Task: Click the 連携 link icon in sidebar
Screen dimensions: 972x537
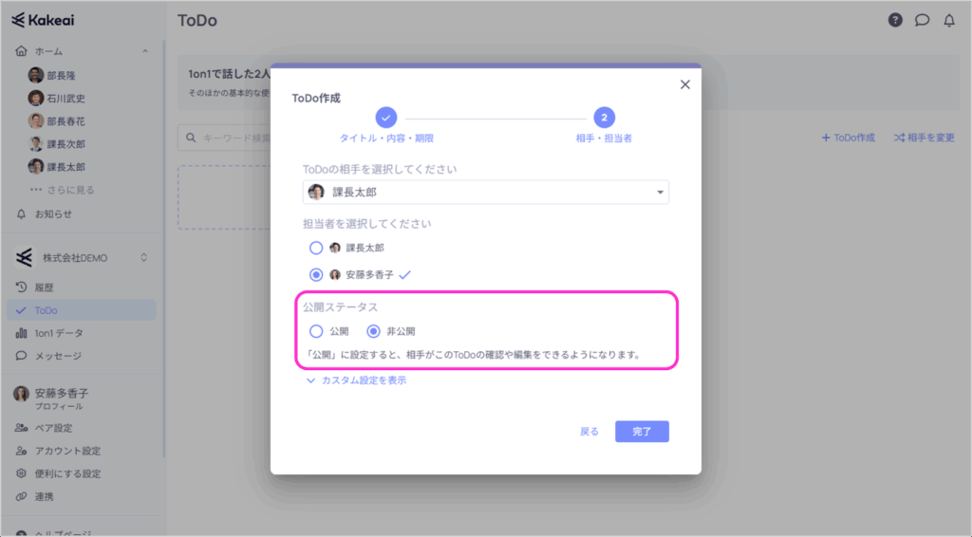Action: [x=21, y=496]
